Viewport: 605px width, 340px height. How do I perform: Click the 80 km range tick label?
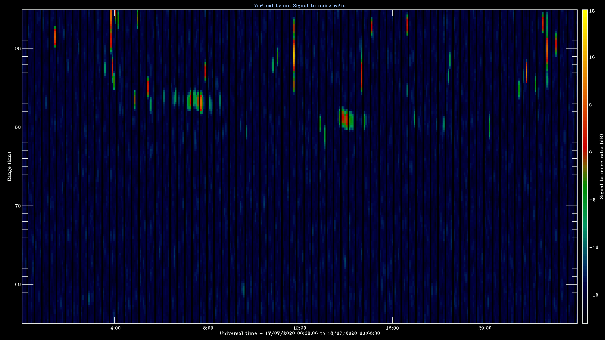coord(18,127)
